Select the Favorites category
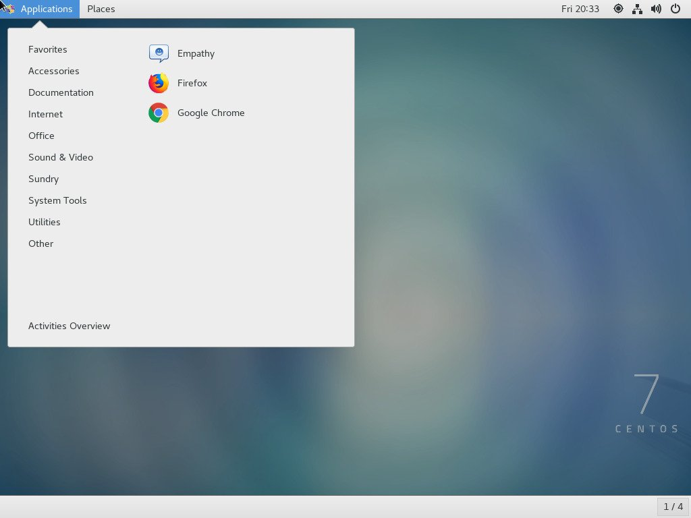Image resolution: width=691 pixels, height=518 pixels. (x=48, y=49)
